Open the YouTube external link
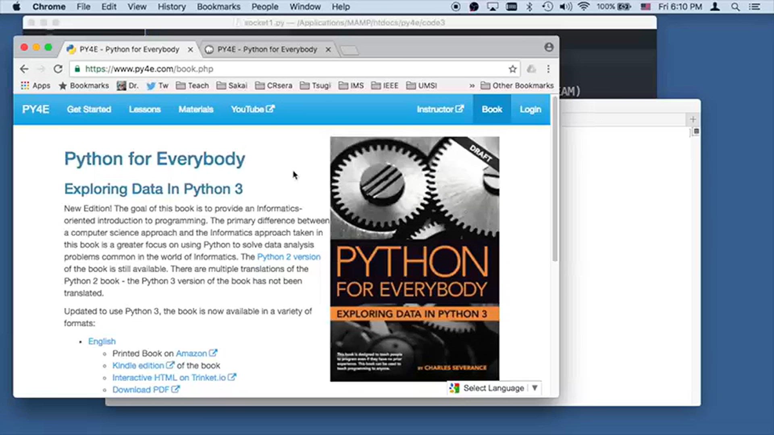 point(253,109)
